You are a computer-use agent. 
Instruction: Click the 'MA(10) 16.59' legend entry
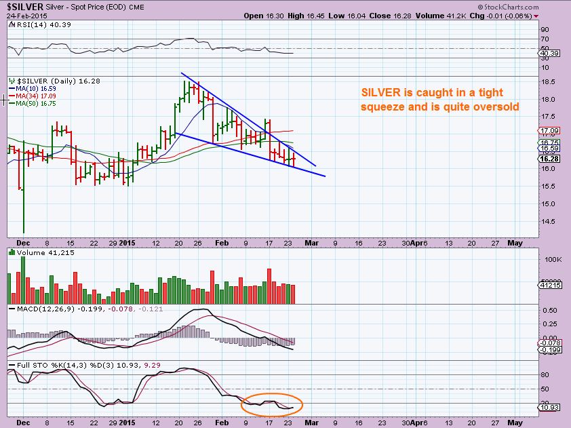pyautogui.click(x=36, y=88)
